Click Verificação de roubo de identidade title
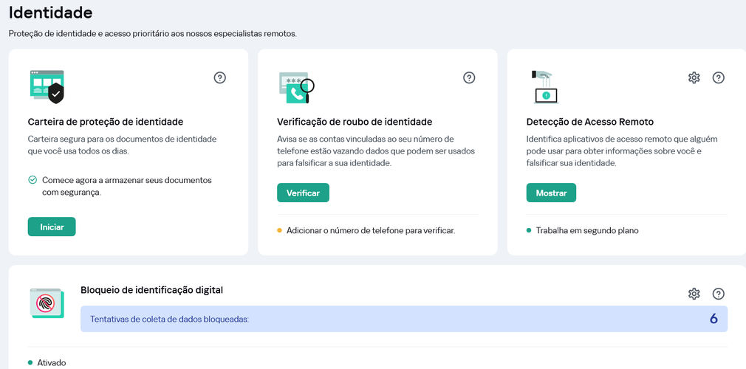This screenshot has height=369, width=746. pyautogui.click(x=355, y=122)
